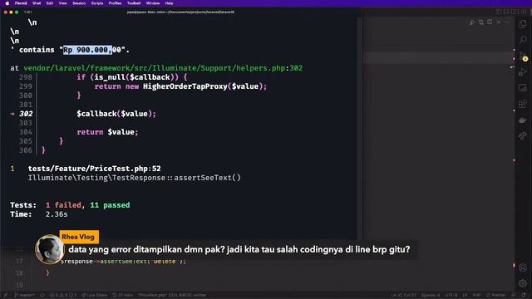Click 'return new HigherOrderTapProxy($value);' line
The width and height of the screenshot is (532, 299).
point(180,86)
